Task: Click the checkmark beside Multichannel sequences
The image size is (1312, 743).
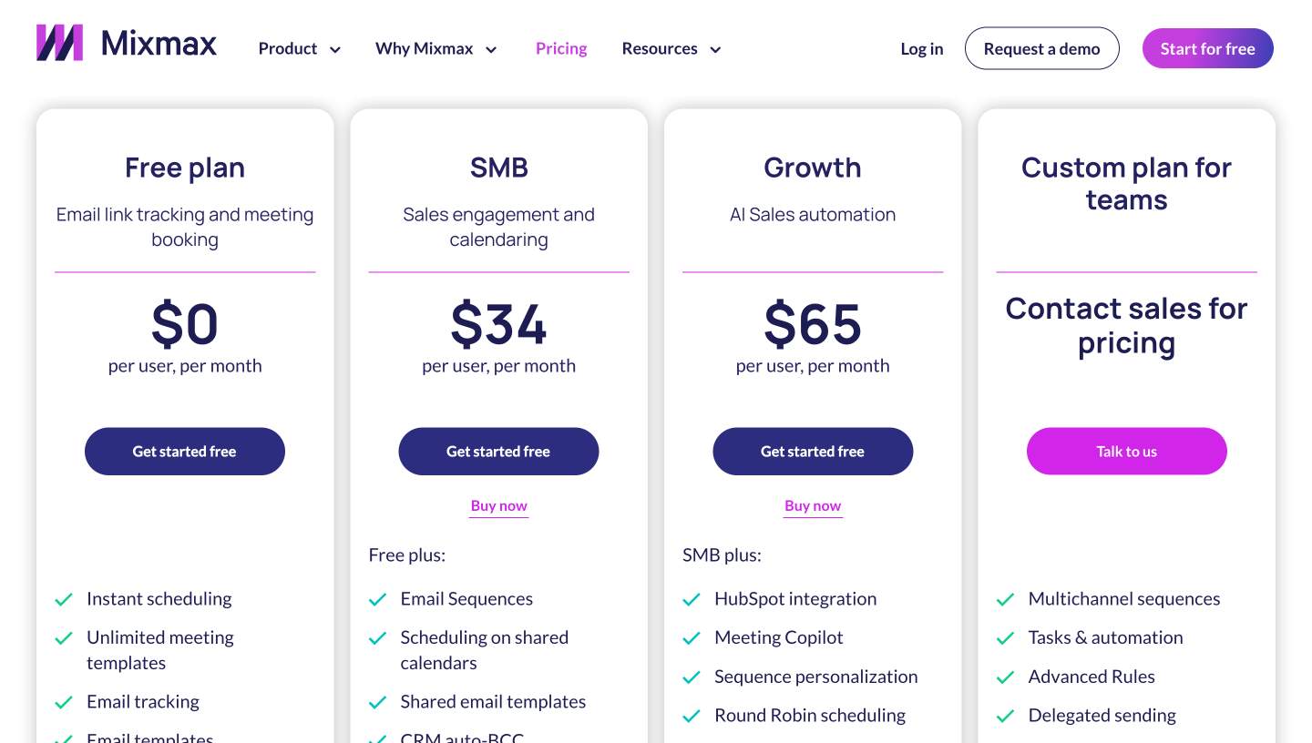Action: click(1006, 599)
